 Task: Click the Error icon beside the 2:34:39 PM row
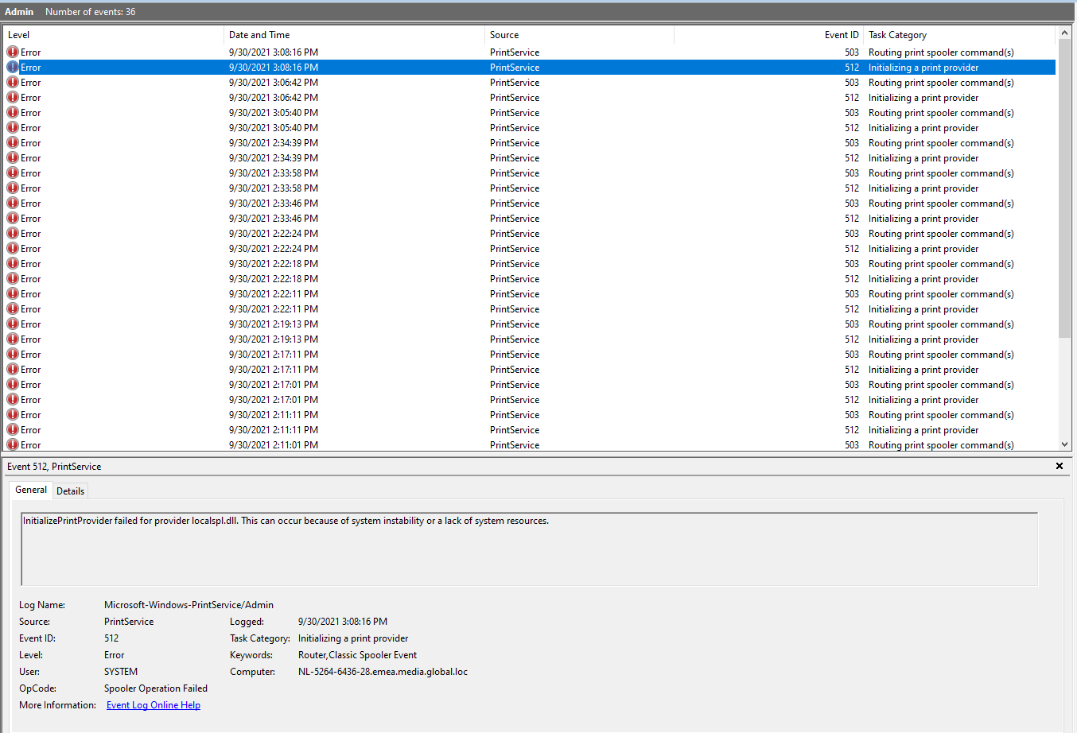point(11,142)
